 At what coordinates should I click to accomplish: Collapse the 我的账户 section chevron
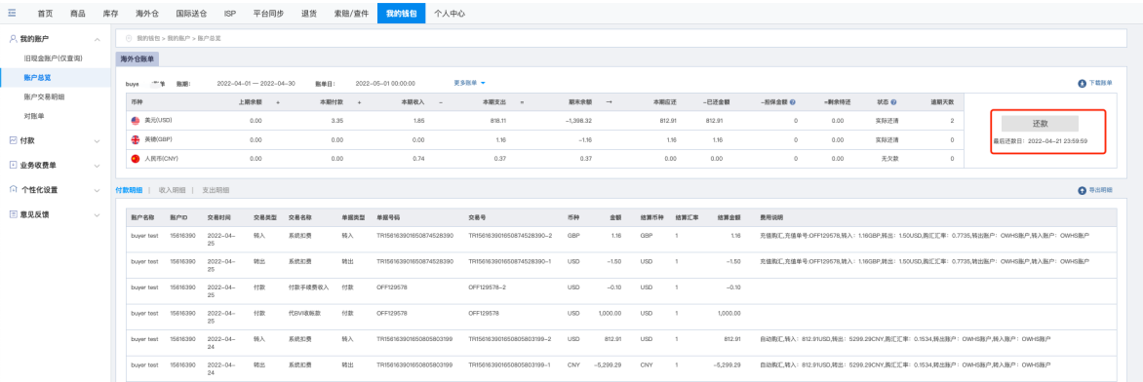98,39
